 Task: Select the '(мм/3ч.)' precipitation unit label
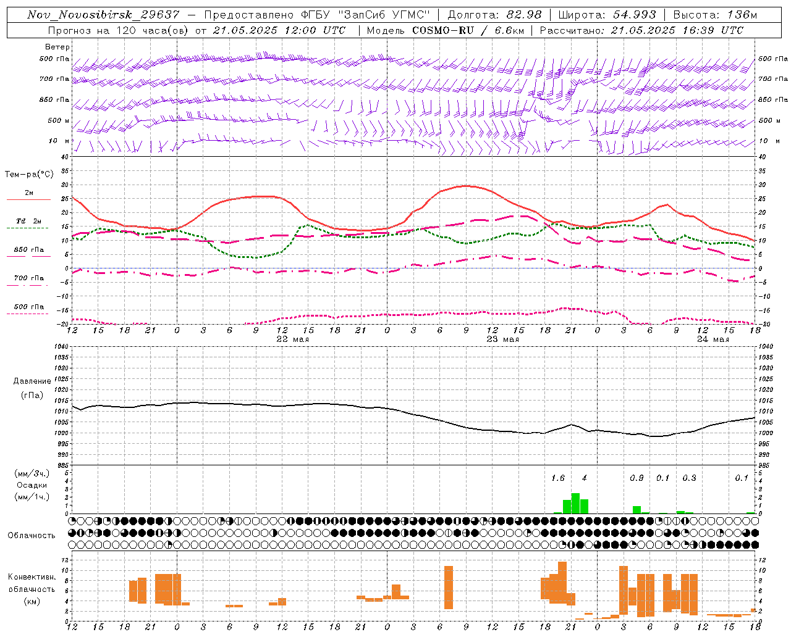coord(32,473)
